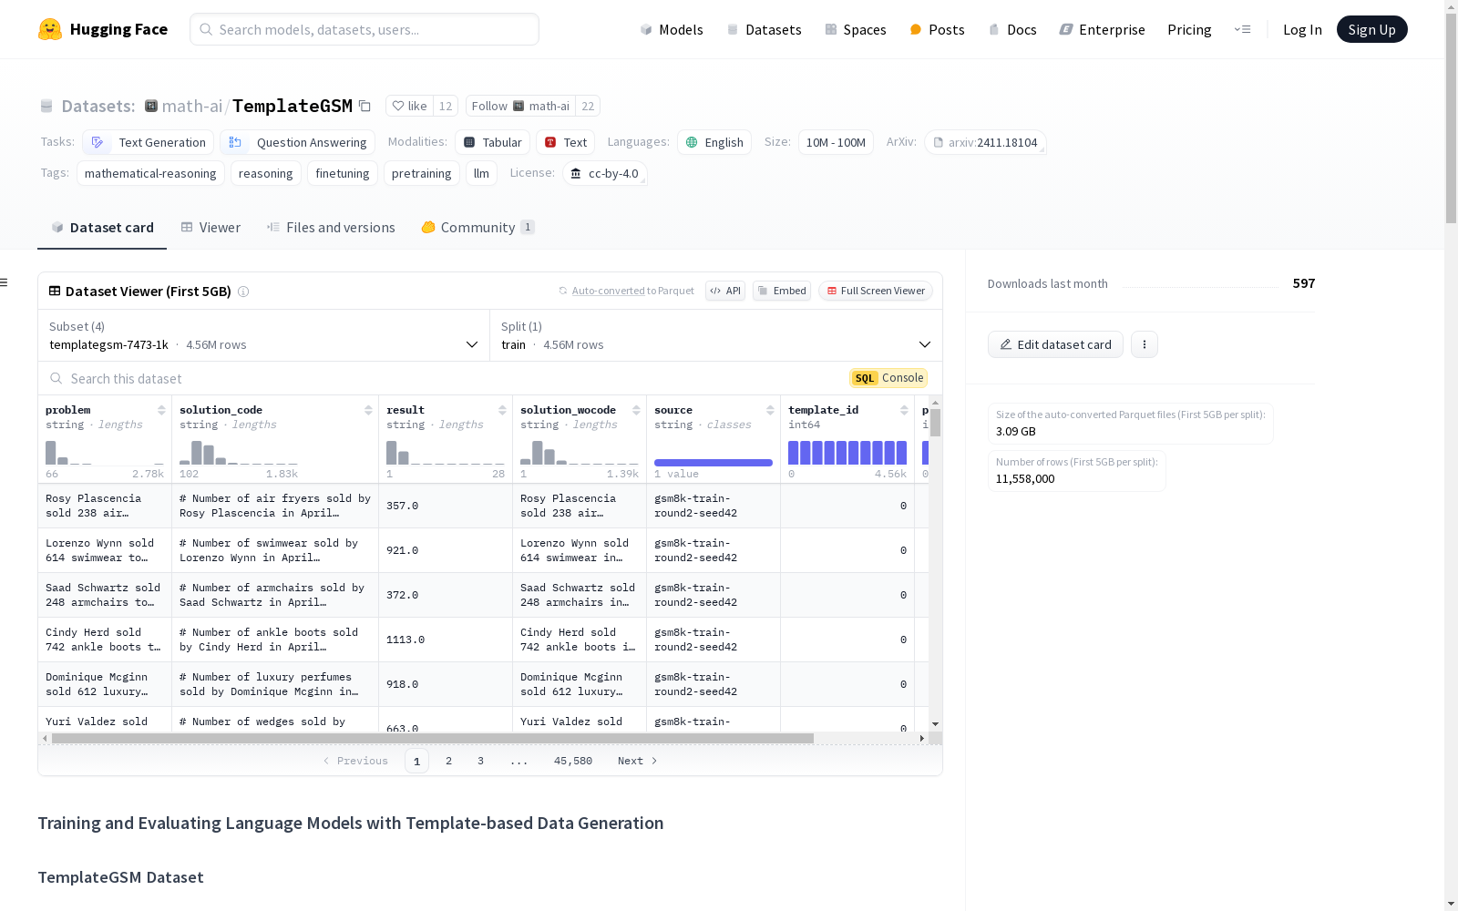Go to page 3 of the dataset
The height and width of the screenshot is (911, 1458).
(480, 761)
